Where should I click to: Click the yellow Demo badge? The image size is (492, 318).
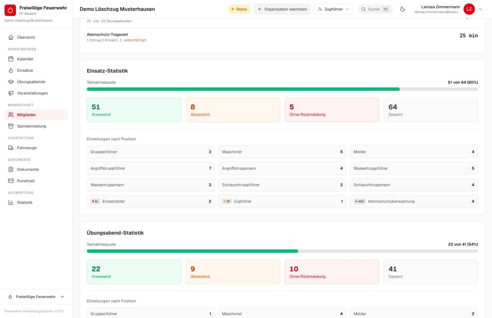point(239,9)
